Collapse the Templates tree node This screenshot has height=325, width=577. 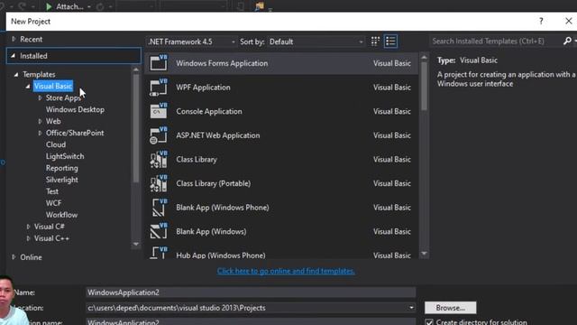[x=16, y=74]
